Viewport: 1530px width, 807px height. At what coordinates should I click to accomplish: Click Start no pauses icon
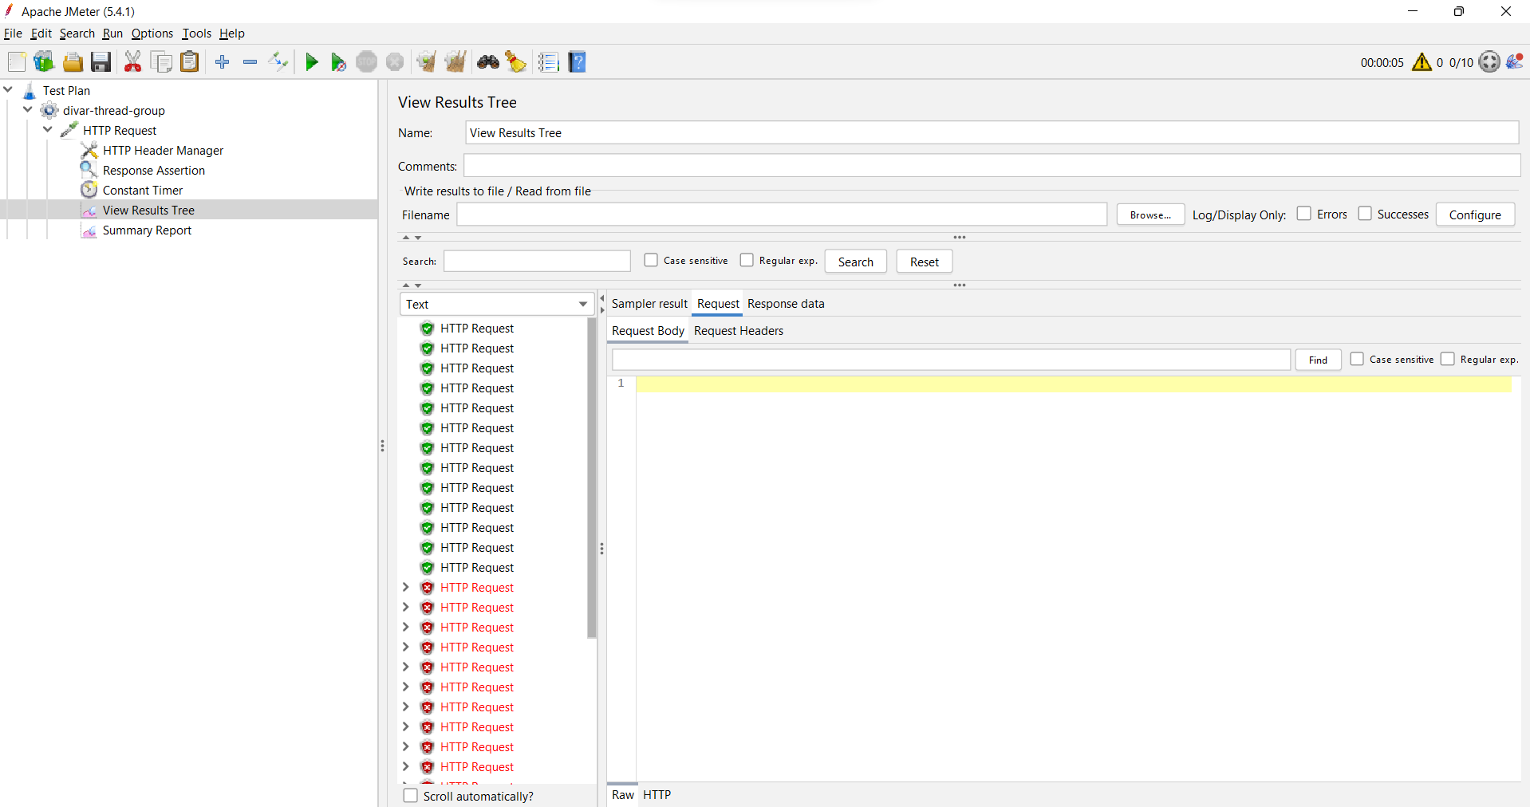(x=338, y=62)
